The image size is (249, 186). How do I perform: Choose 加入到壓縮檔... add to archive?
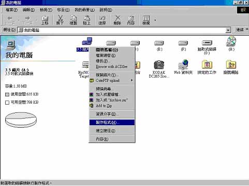point(112,94)
